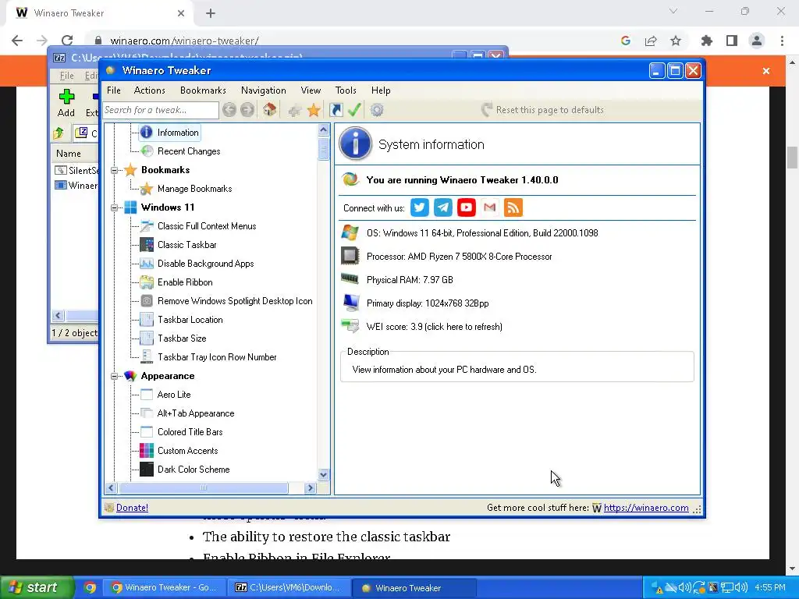799x599 pixels.
Task: Open the Actions menu
Action: click(x=149, y=90)
